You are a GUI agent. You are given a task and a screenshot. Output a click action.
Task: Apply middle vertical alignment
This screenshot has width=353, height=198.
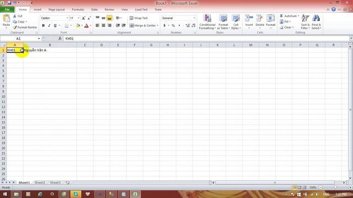pyautogui.click(x=103, y=18)
